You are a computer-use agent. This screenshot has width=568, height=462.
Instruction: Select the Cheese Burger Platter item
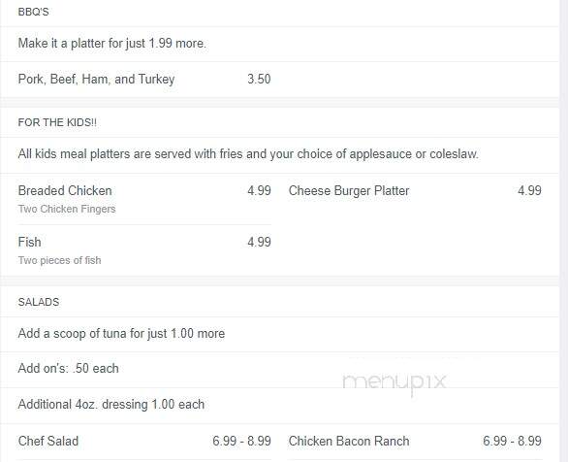point(349,191)
